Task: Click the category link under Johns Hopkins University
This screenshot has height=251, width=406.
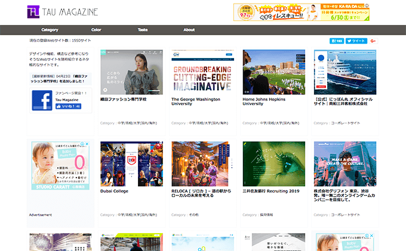Action: tap(279, 123)
